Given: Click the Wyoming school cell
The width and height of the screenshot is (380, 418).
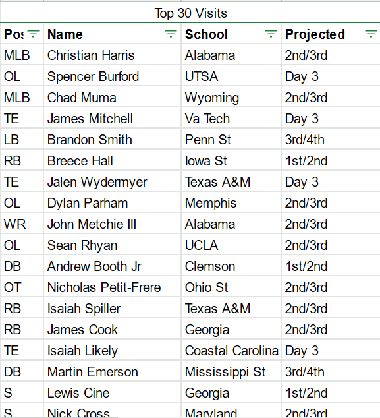Looking at the screenshot, I should tap(231, 98).
